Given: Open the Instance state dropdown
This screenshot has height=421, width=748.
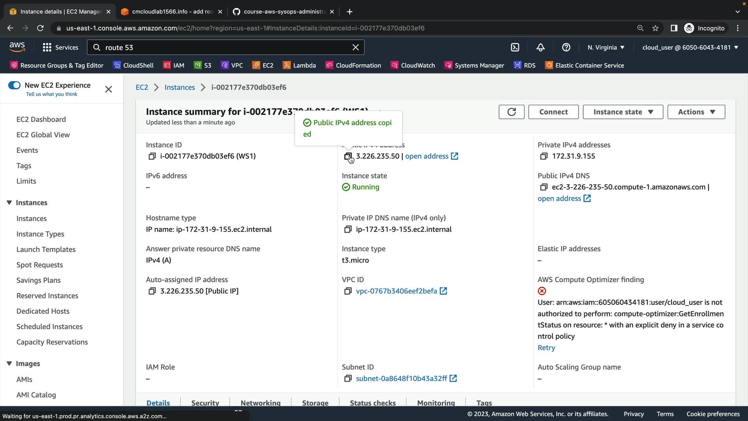Looking at the screenshot, I should pos(623,112).
